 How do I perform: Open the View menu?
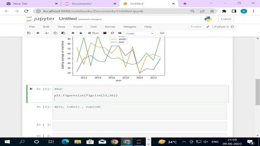61,27
